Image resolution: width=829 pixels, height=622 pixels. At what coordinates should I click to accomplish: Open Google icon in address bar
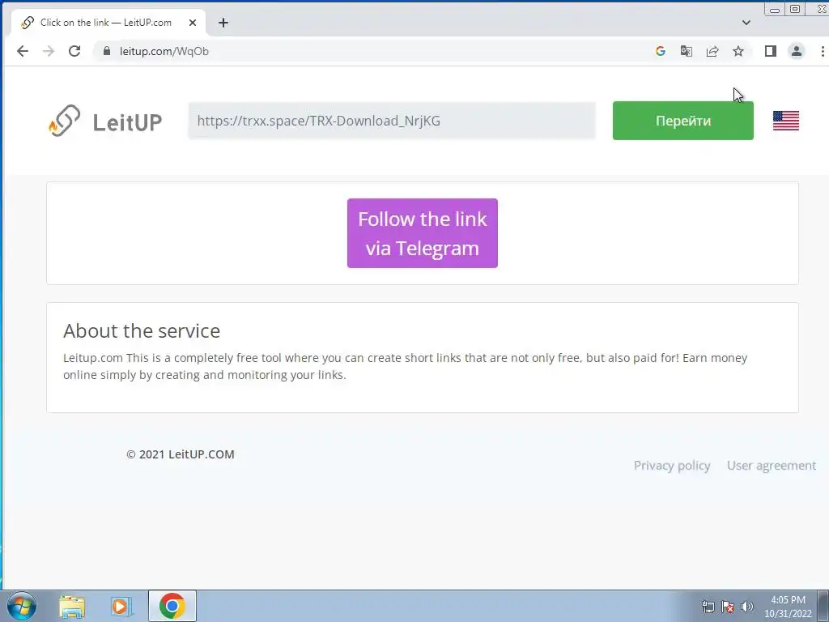point(660,51)
